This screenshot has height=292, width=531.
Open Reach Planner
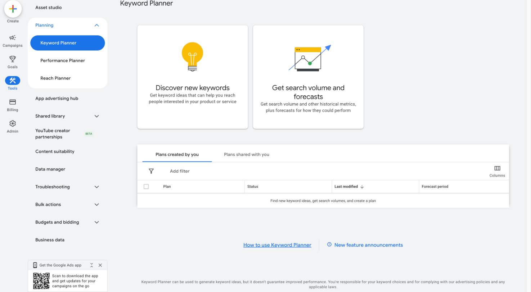click(55, 78)
